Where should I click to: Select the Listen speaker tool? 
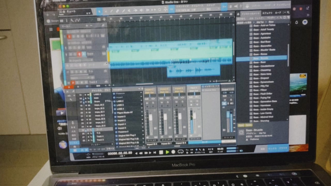click(141, 10)
